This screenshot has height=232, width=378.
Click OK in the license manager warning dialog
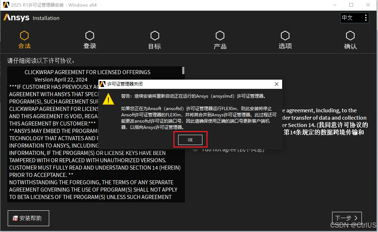click(x=190, y=140)
